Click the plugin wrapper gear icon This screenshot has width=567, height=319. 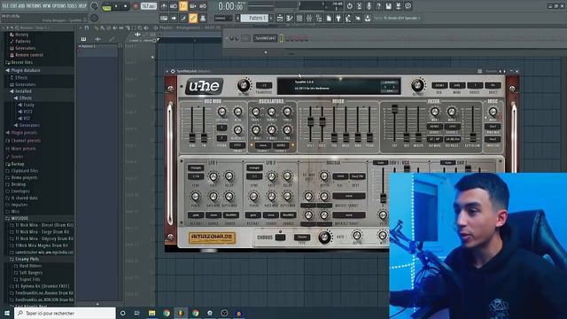pyautogui.click(x=173, y=71)
